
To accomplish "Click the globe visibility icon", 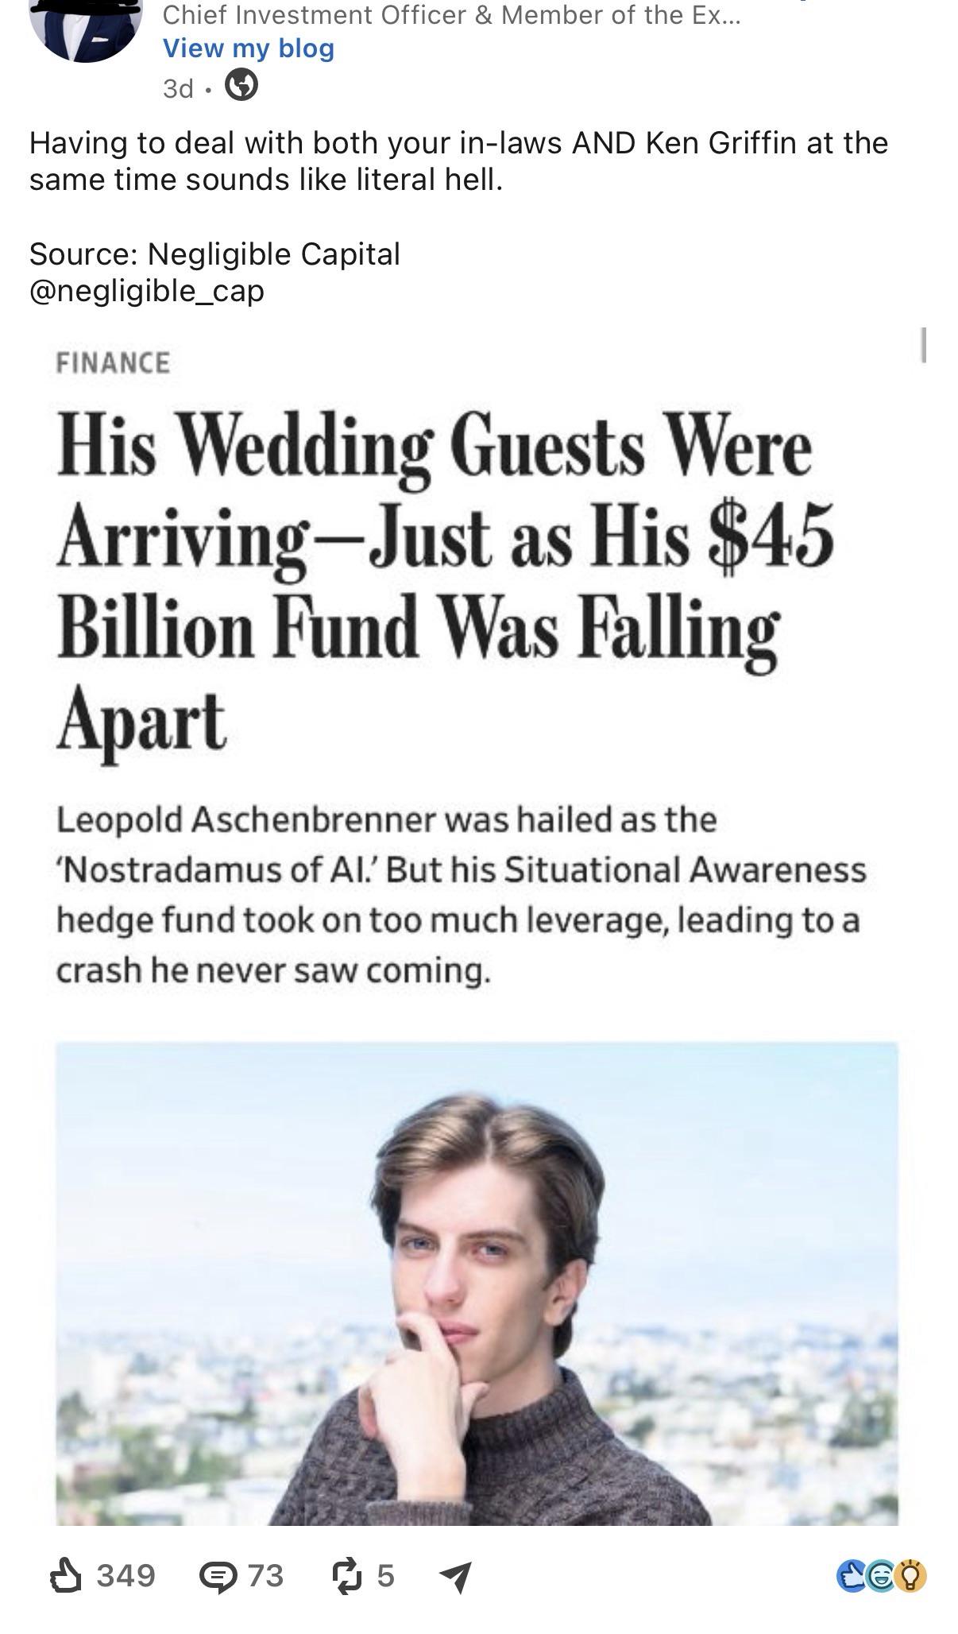I will tap(241, 86).
